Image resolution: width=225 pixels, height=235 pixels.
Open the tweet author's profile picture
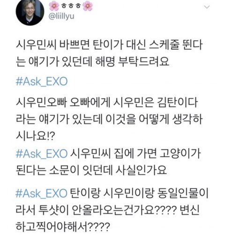(30, 12)
